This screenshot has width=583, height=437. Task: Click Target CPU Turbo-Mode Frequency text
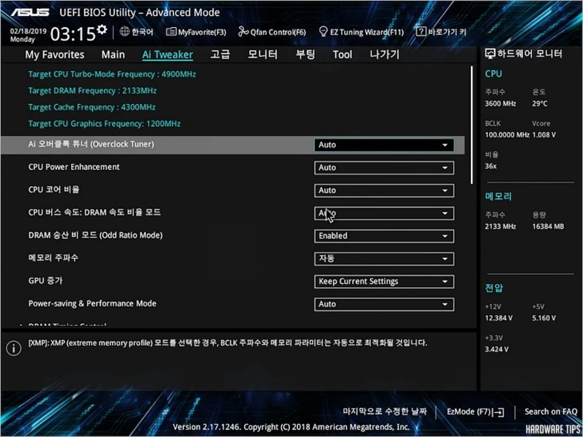(112, 74)
